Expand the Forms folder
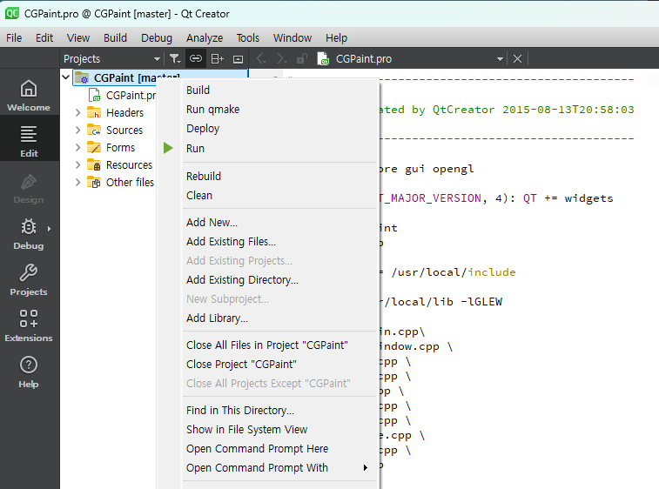The height and width of the screenshot is (489, 659). click(x=77, y=147)
